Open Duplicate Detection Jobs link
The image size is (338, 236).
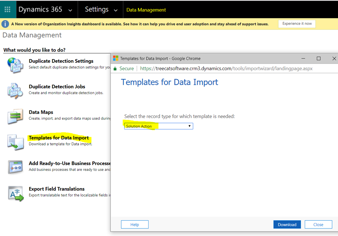[x=57, y=87]
